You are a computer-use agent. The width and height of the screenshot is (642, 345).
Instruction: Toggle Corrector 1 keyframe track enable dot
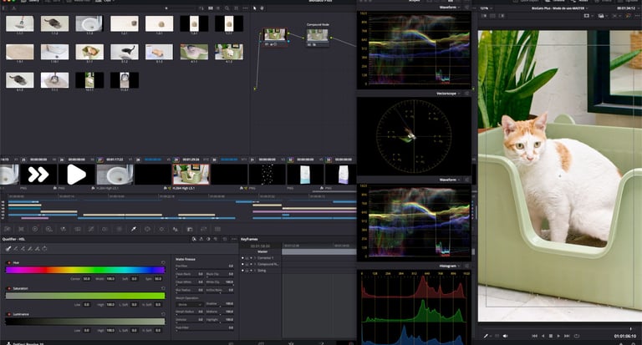point(242,258)
